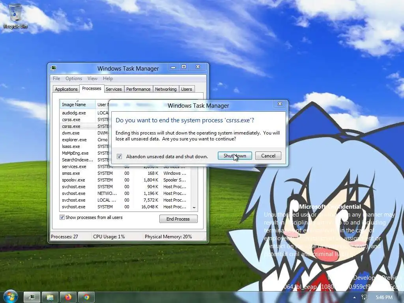Select lsass.exe process
The image size is (404, 303).
point(84,146)
